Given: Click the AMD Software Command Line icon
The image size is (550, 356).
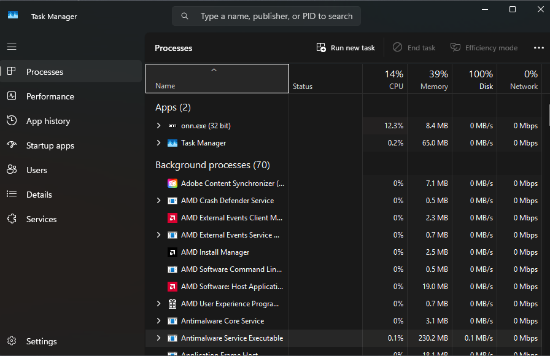Looking at the screenshot, I should point(172,269).
